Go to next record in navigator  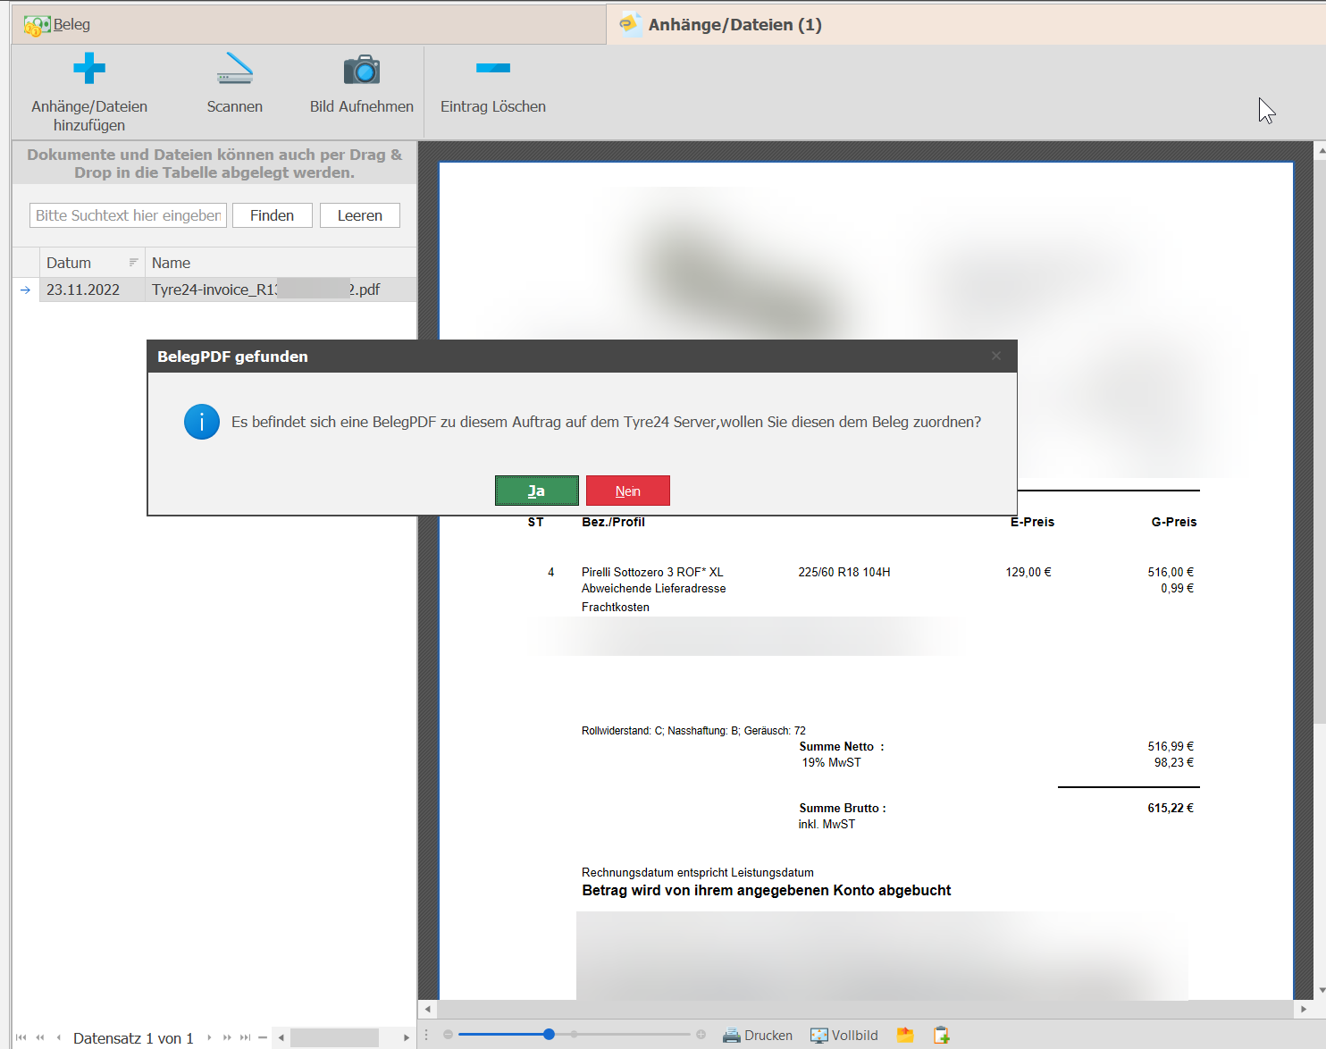(209, 1037)
